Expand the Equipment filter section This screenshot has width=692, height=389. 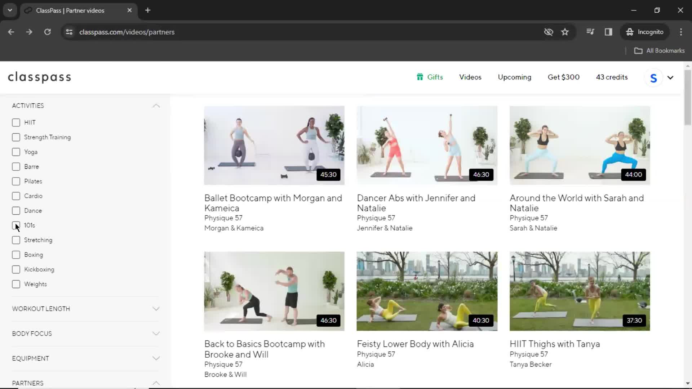(x=156, y=358)
